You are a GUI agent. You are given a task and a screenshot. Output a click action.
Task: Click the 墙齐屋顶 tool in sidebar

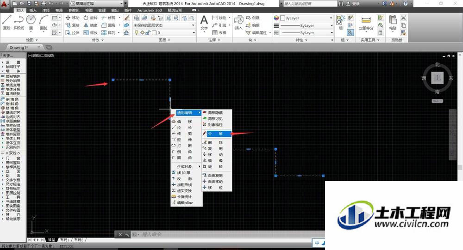(x=11, y=134)
